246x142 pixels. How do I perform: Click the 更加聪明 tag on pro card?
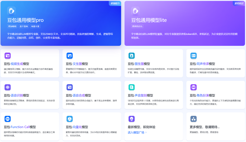pyautogui.click(x=12, y=27)
